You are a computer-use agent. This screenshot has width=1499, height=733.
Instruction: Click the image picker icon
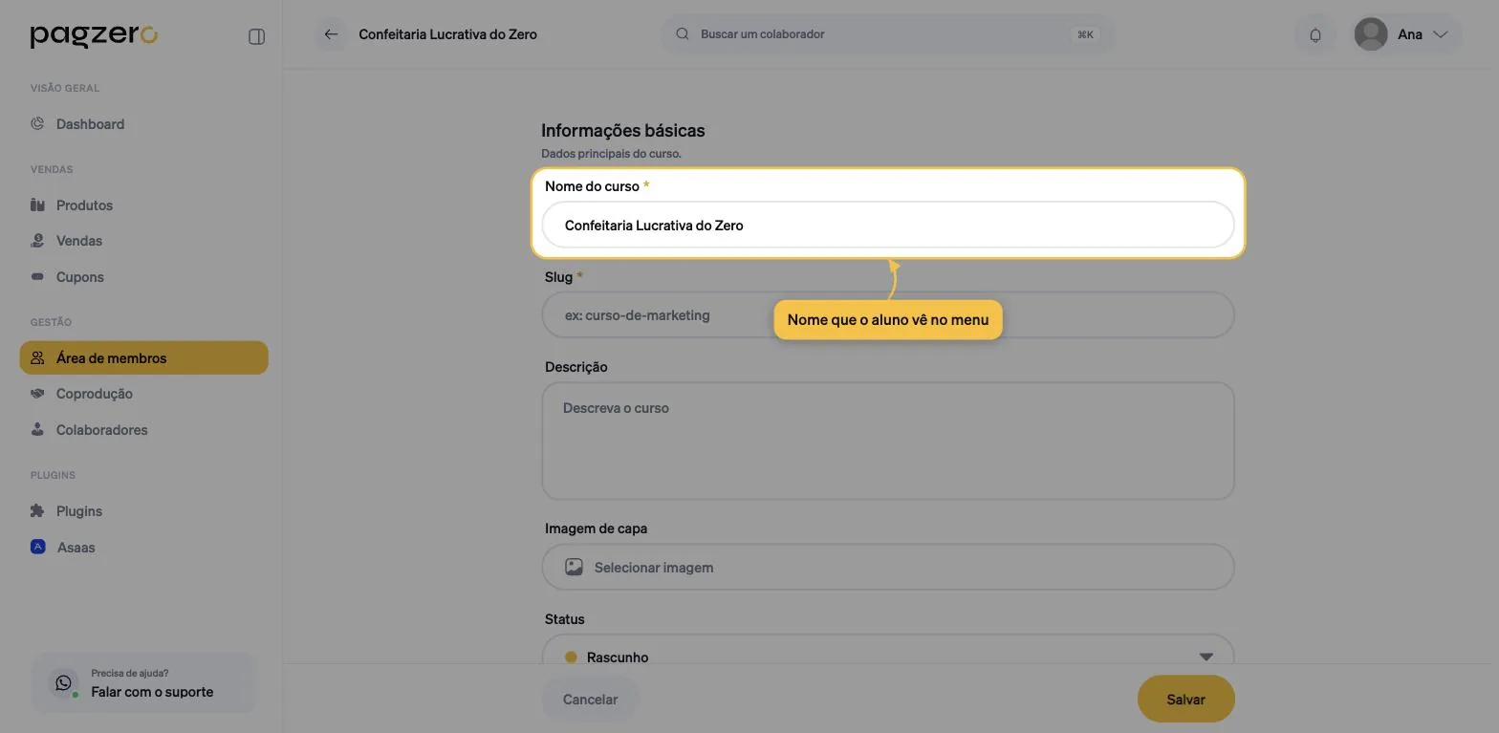click(574, 567)
